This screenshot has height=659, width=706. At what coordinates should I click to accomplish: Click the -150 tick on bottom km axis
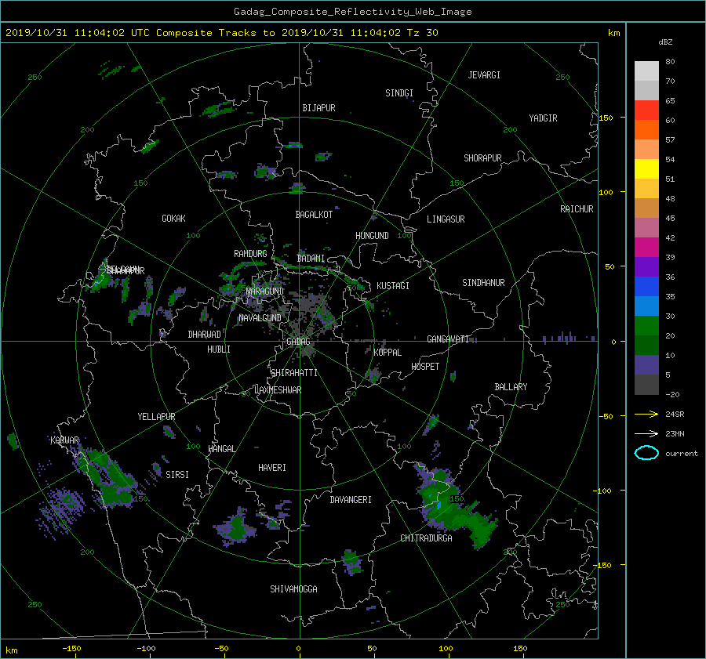coord(71,649)
